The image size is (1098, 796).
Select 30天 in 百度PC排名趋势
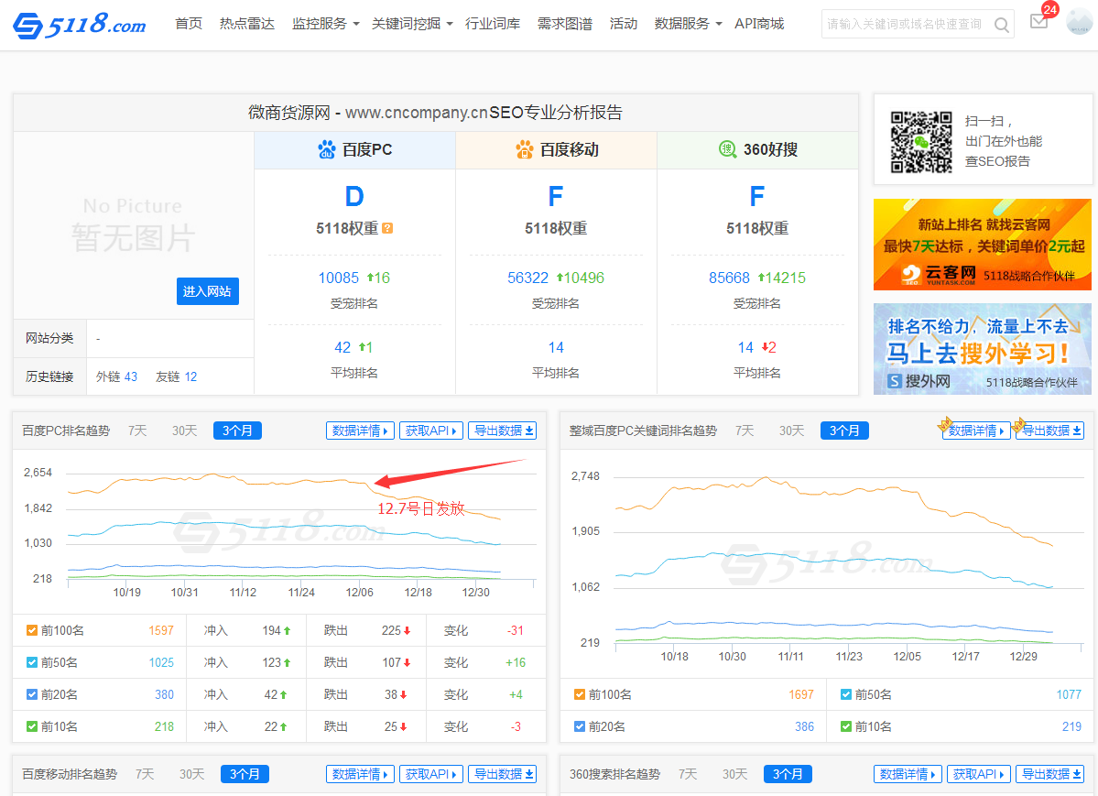pos(184,431)
